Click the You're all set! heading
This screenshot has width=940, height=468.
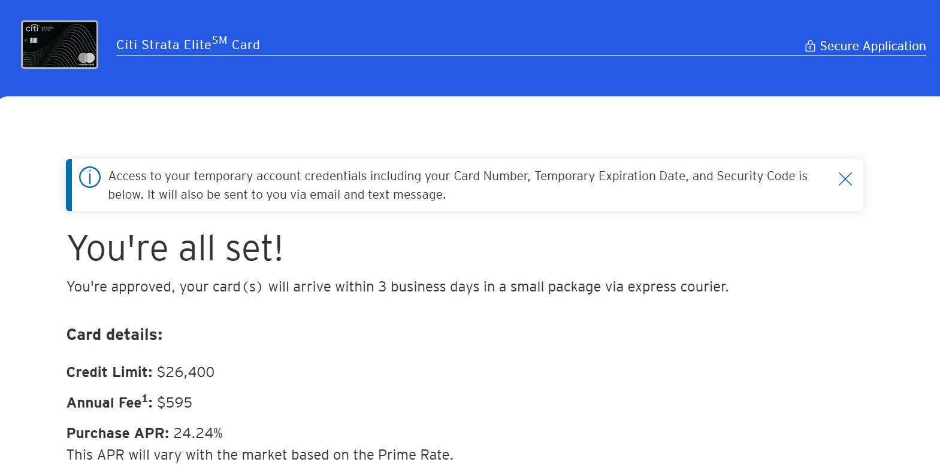175,248
